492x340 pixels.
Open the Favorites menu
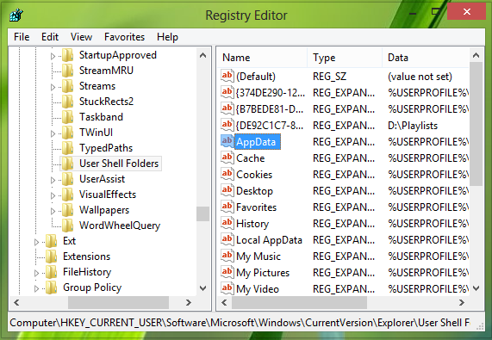click(124, 37)
